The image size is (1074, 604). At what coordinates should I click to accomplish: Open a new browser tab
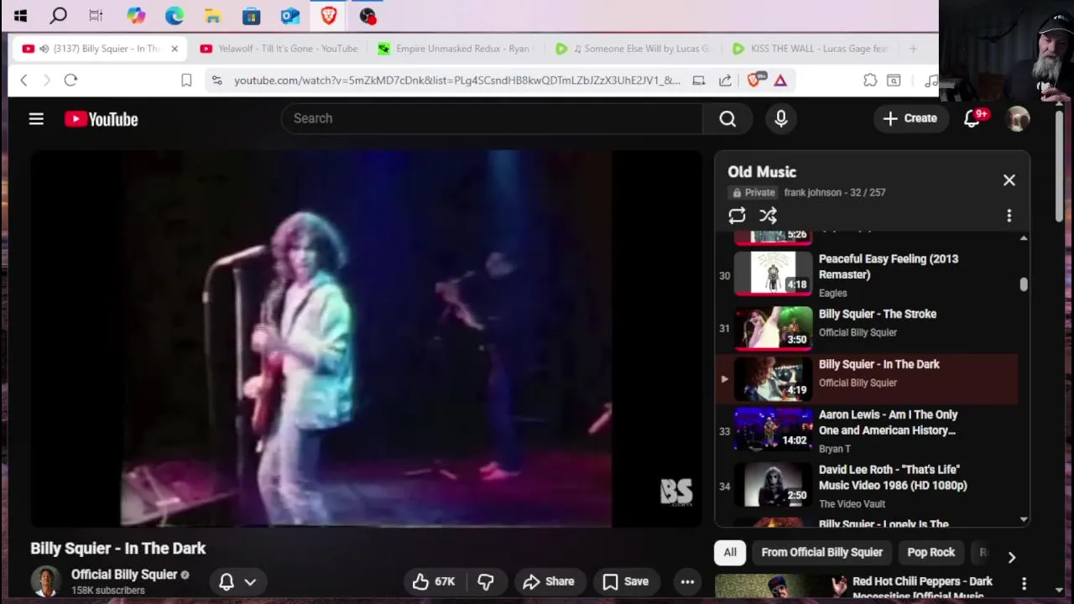(913, 49)
